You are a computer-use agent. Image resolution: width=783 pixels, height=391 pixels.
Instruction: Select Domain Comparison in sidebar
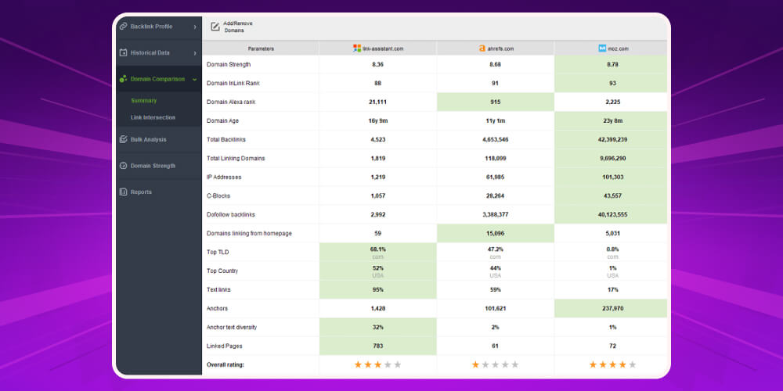point(159,79)
